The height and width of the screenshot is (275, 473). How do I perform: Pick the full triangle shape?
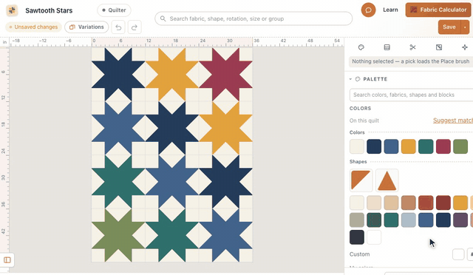[387, 180]
